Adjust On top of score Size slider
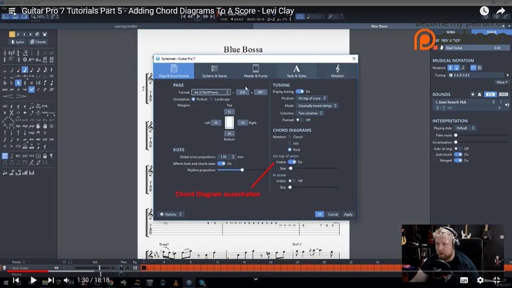The width and height of the screenshot is (512, 288). coord(291,168)
